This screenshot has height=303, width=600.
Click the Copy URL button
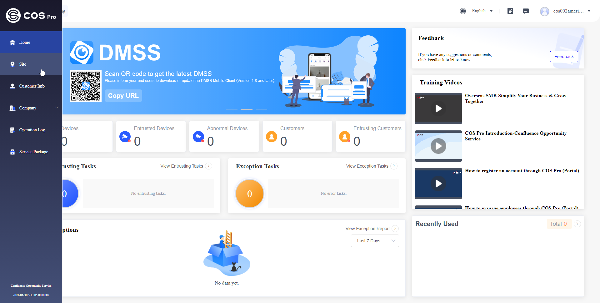pos(123,96)
